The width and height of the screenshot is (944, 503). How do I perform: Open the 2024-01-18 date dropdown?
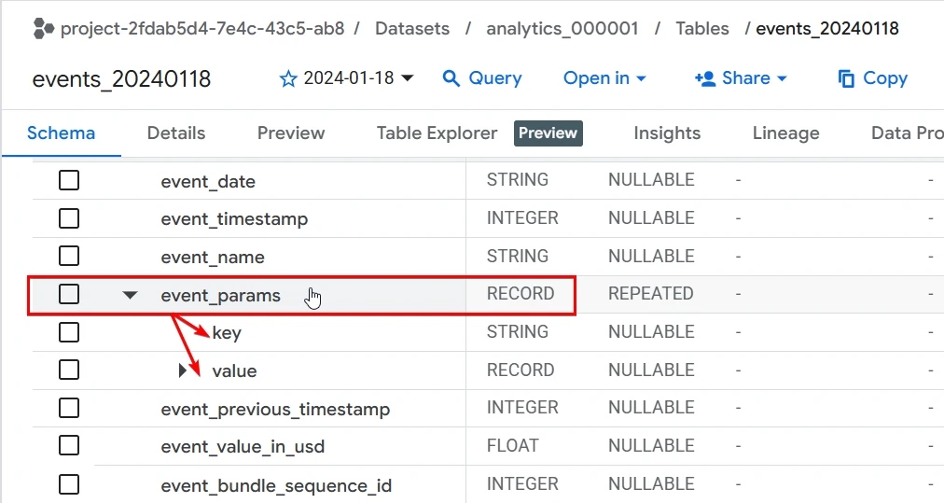[x=408, y=77]
